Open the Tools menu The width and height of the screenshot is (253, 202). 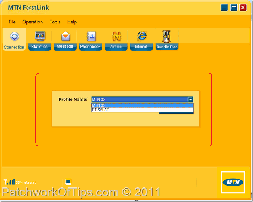coord(55,22)
